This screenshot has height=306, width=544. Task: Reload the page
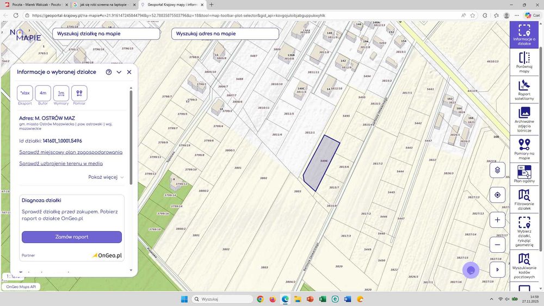click(x=16, y=15)
